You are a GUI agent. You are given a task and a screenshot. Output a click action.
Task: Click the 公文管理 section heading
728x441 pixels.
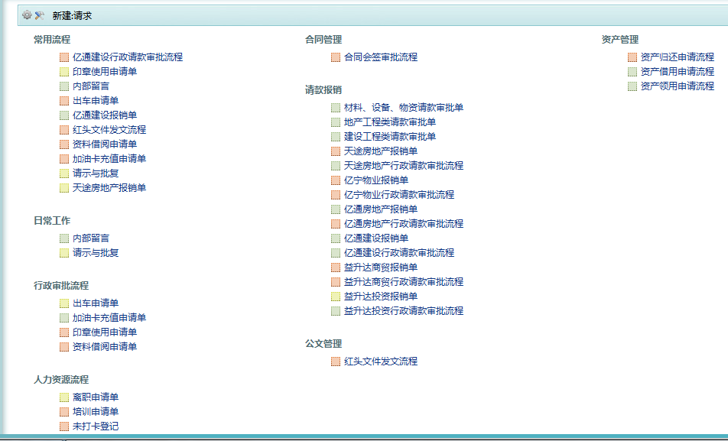click(323, 343)
